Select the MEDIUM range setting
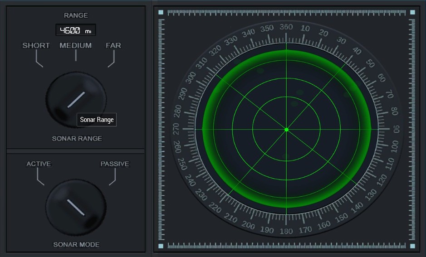 (x=76, y=46)
